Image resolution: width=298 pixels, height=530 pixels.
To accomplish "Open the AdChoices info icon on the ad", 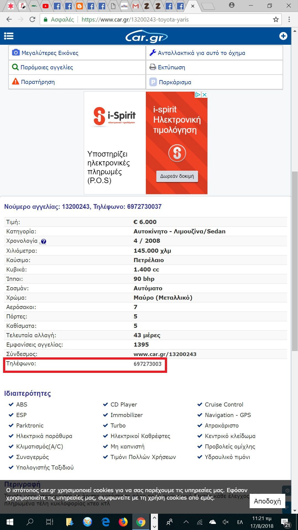I will pyautogui.click(x=198, y=95).
